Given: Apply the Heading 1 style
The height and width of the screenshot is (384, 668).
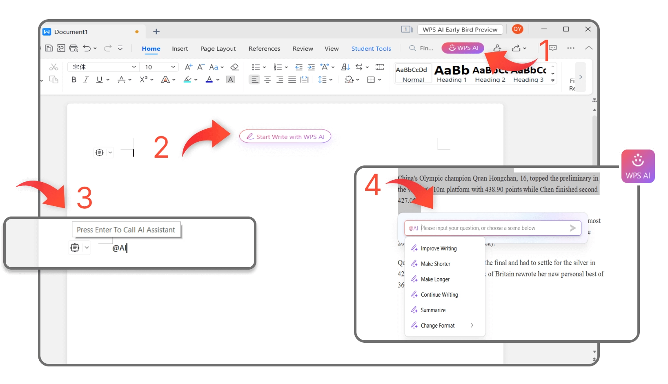Looking at the screenshot, I should click(452, 74).
